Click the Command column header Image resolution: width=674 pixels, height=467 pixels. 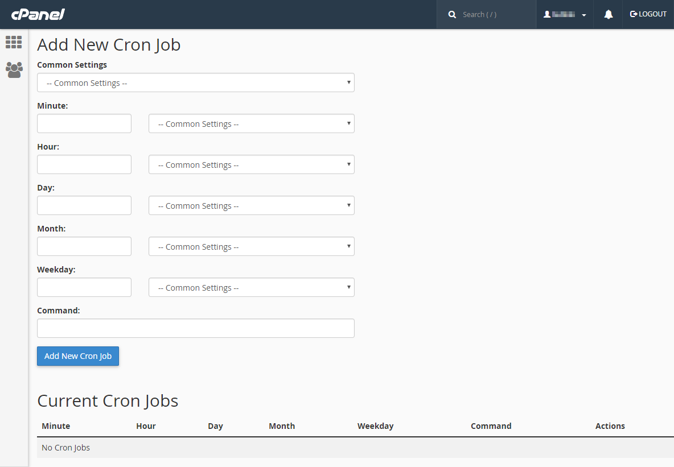click(491, 426)
